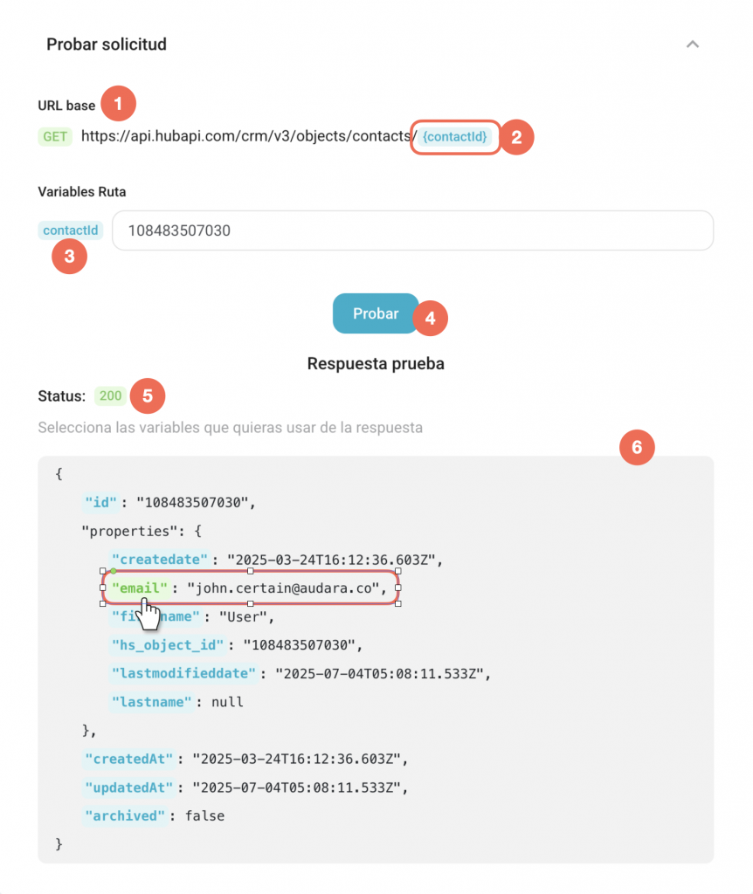Select the "id" key in response
This screenshot has width=753, height=894.
click(x=100, y=502)
